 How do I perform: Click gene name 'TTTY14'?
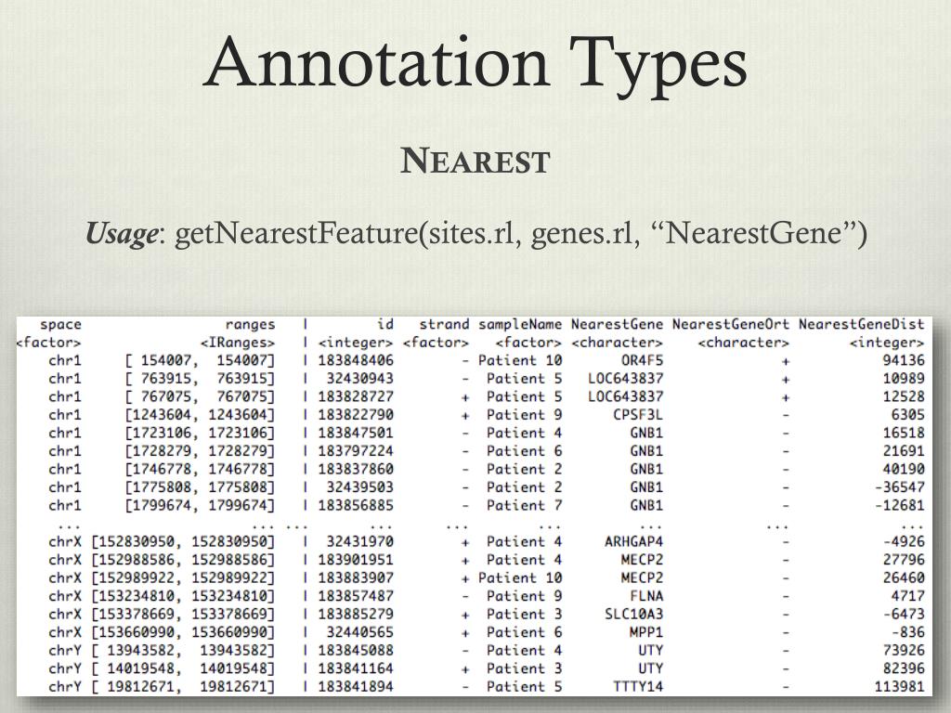638,688
